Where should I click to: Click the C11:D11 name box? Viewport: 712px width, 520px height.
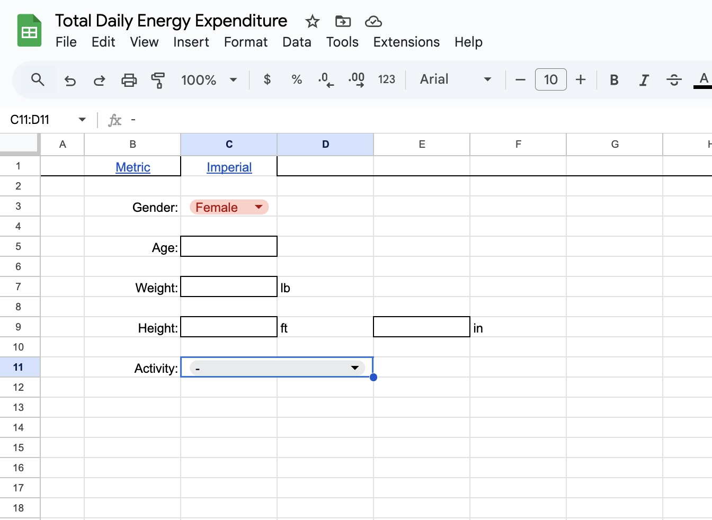point(30,120)
